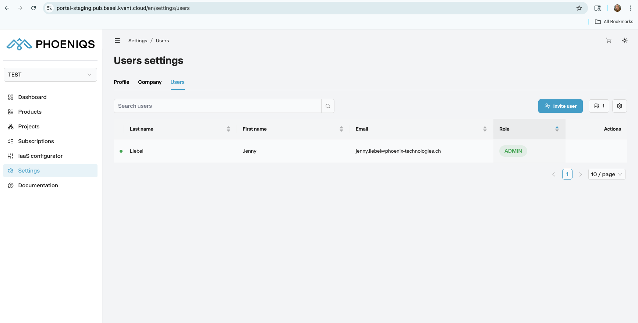638x323 pixels.
Task: Click the Phoeniqs logo
Action: coord(50,44)
